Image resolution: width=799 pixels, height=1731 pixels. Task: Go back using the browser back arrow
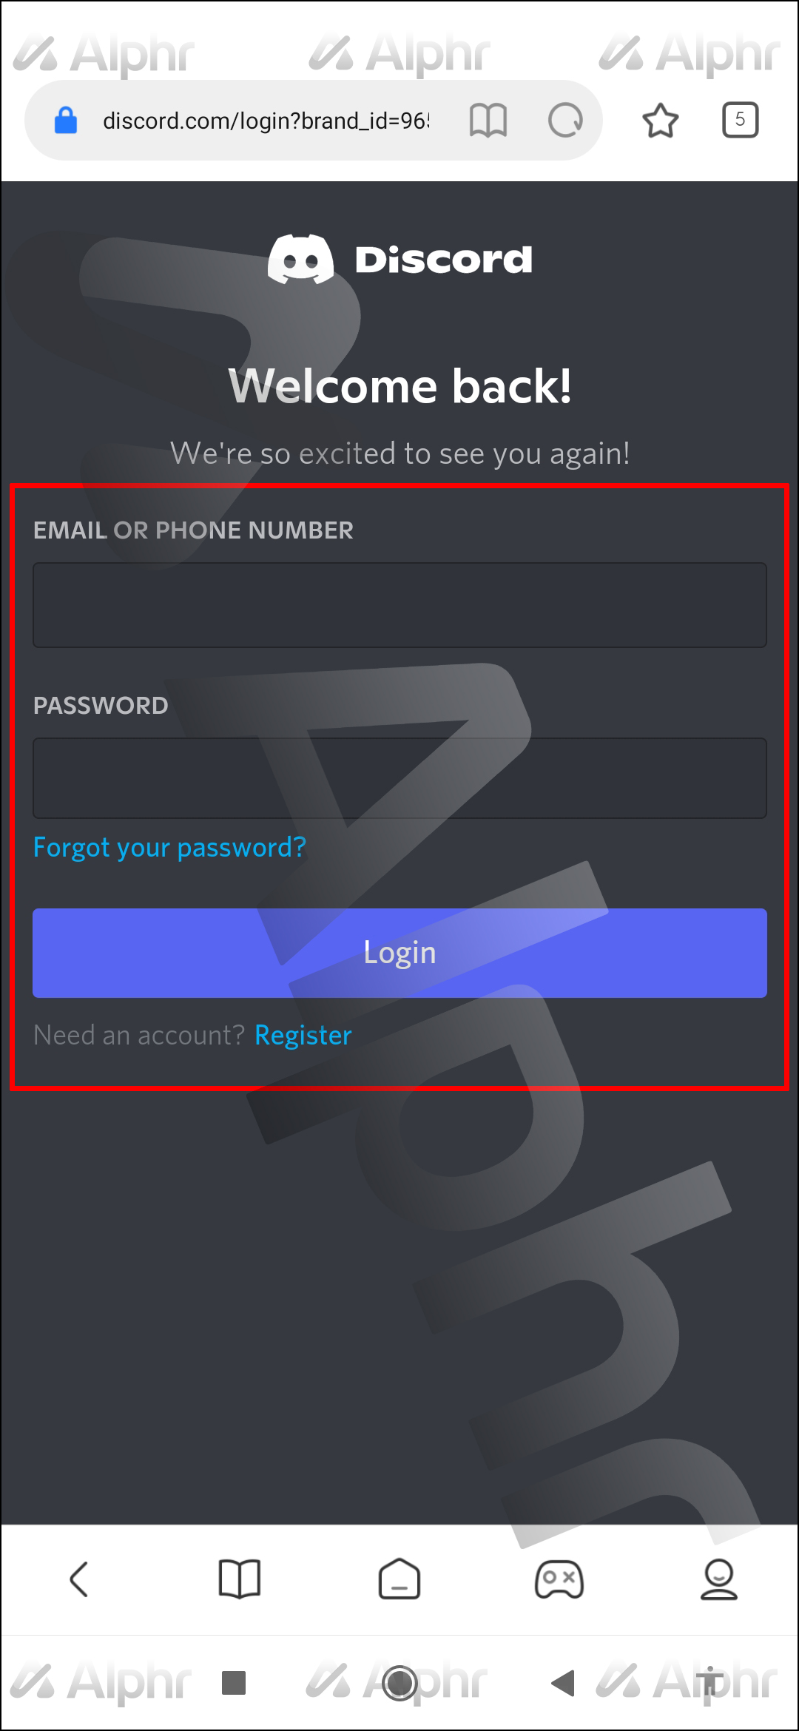point(79,1579)
